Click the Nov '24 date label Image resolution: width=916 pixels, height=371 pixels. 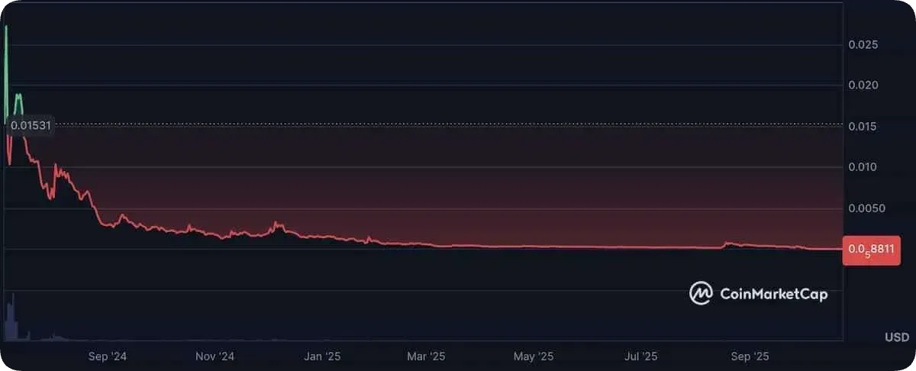point(215,356)
